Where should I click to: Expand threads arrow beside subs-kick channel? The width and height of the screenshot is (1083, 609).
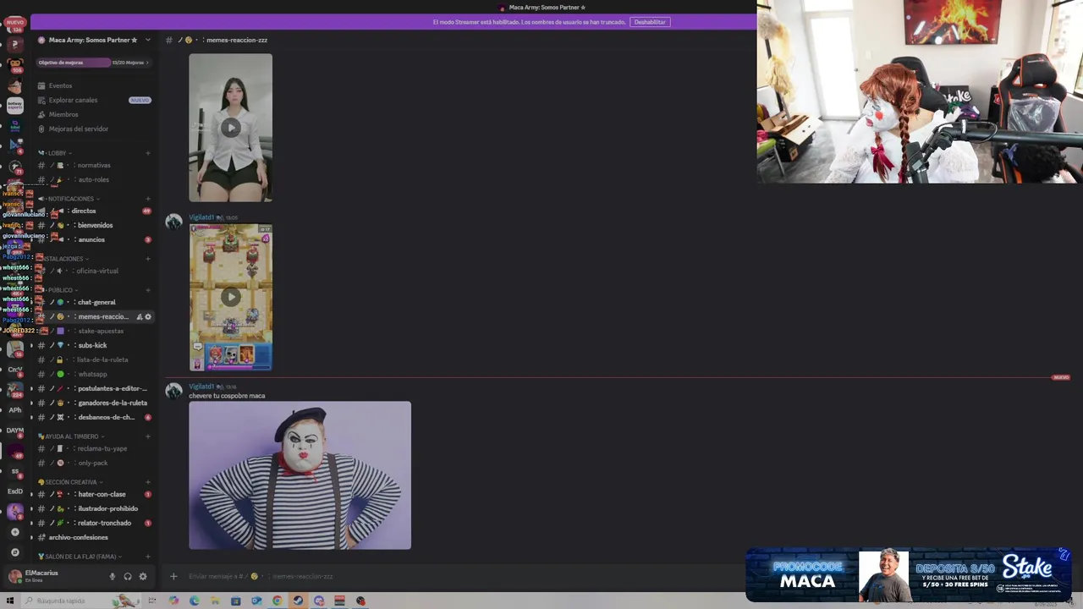(31, 345)
